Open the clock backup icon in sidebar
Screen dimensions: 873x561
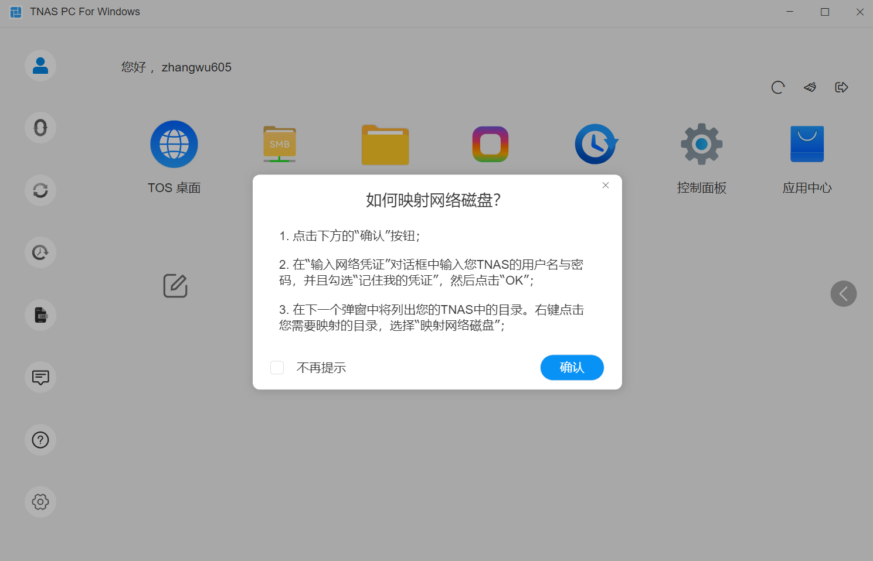coord(40,252)
